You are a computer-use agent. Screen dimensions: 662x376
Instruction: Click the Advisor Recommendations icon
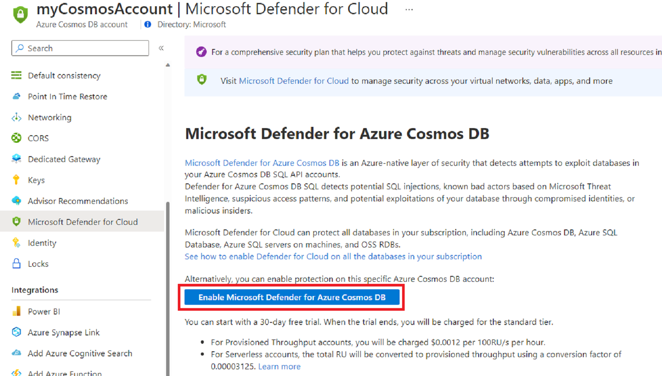tap(16, 201)
